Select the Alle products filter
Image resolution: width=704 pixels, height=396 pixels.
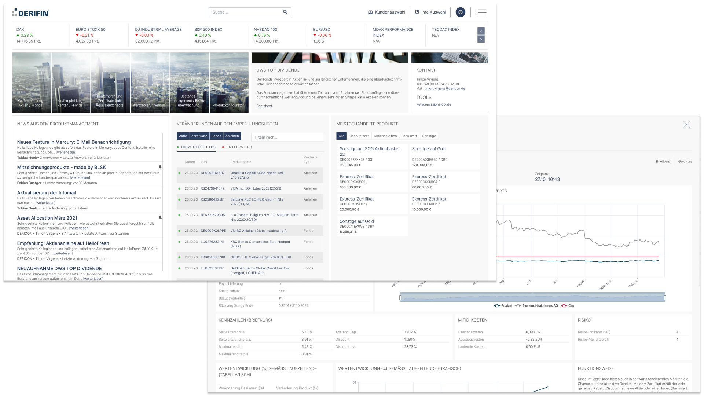coord(341,136)
